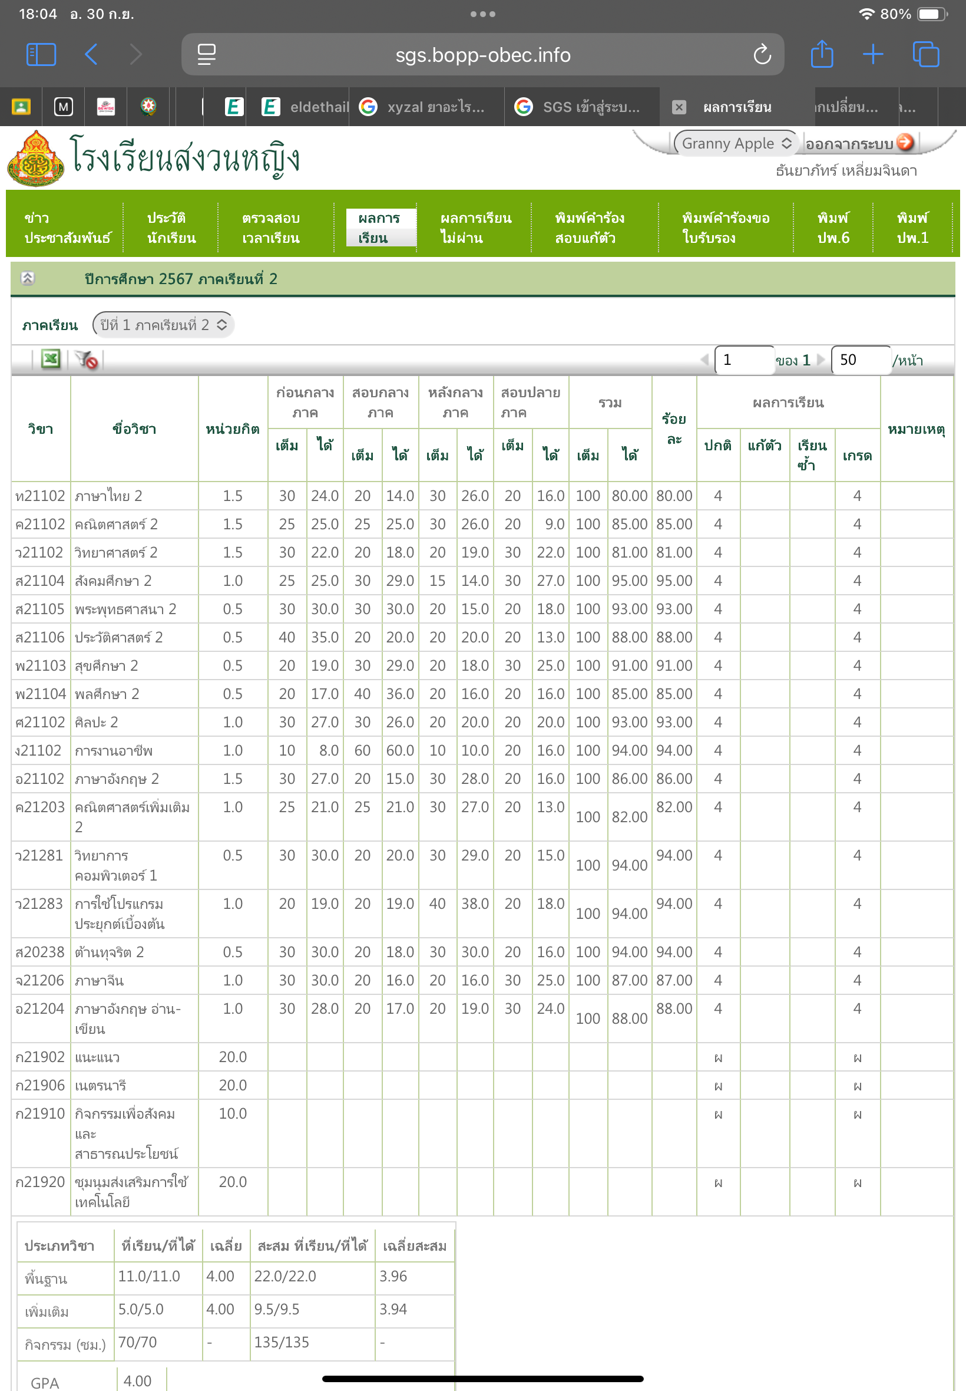Close the ผลการเรียน browser tab

coord(679,107)
